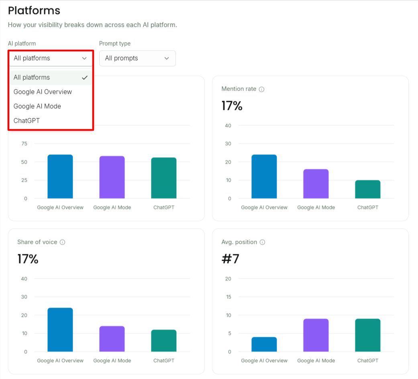Click the Avg. position #7 value

click(230, 259)
